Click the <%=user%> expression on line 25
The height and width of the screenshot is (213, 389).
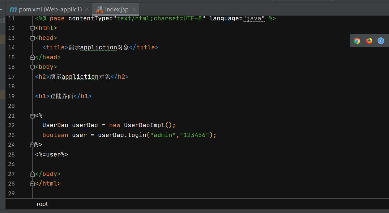pyautogui.click(x=52, y=154)
